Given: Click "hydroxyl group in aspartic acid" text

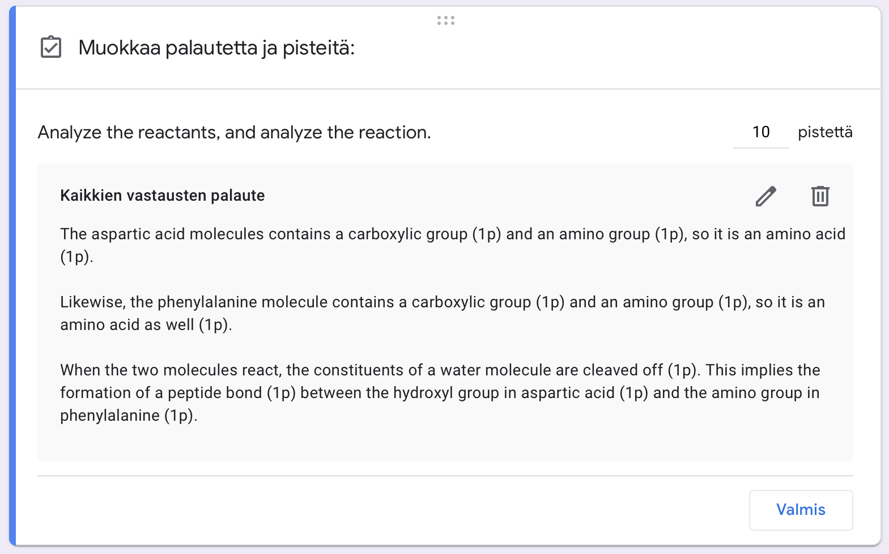Looking at the screenshot, I should click(x=504, y=393).
